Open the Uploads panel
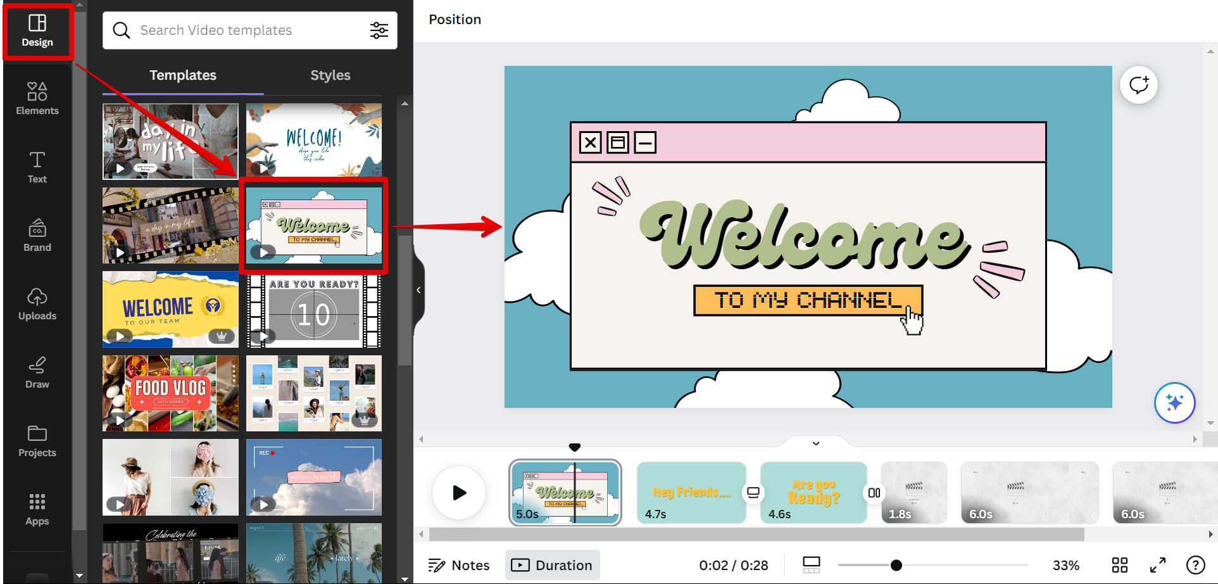The width and height of the screenshot is (1218, 584). (37, 304)
